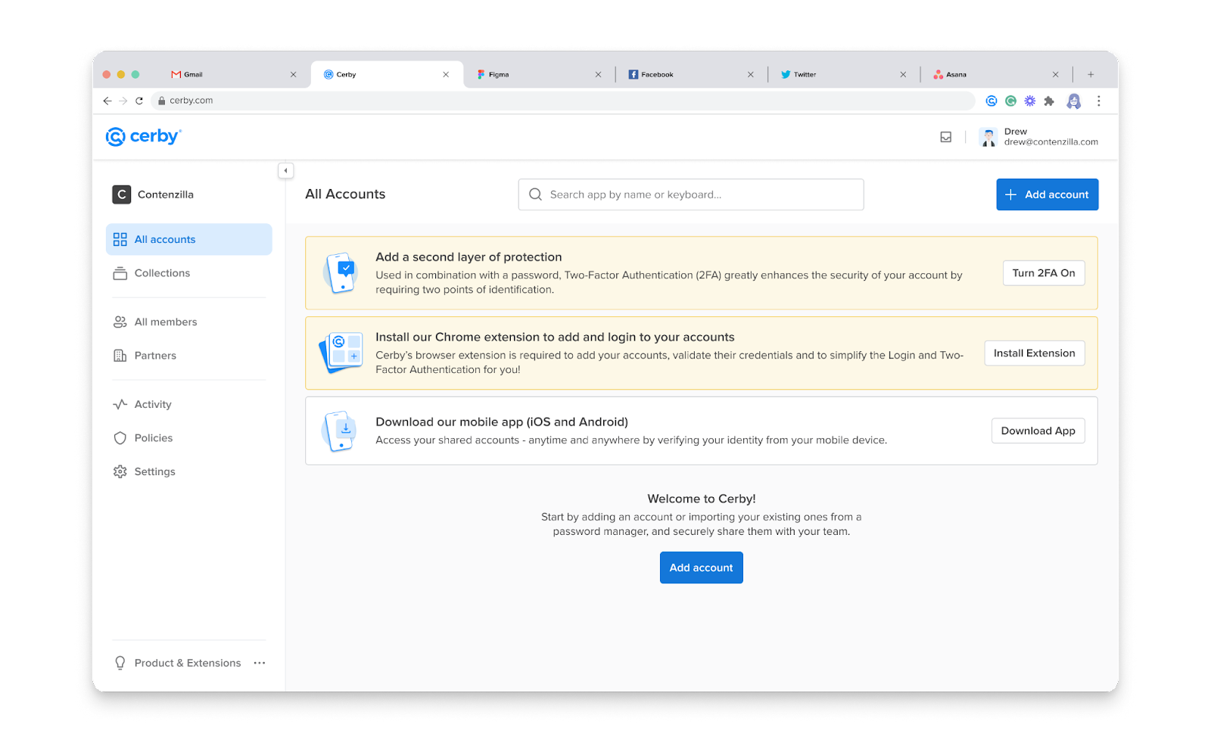Open Product & Extensions
Screen dimensions: 1211x743
[177, 663]
